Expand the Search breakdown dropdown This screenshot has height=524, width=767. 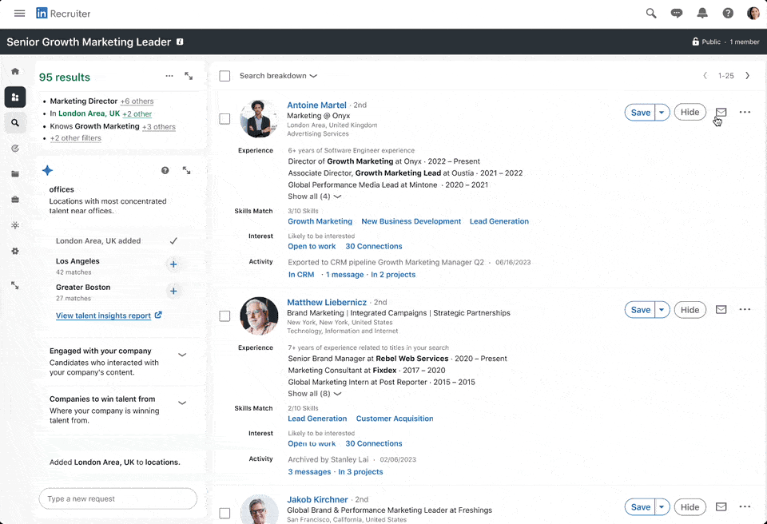[312, 75]
